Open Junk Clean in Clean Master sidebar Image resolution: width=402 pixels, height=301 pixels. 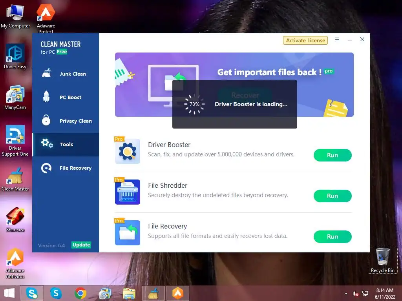point(66,74)
